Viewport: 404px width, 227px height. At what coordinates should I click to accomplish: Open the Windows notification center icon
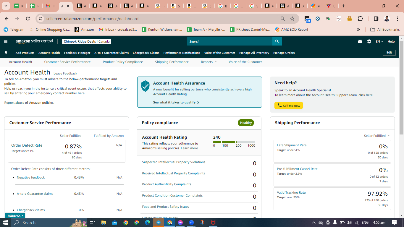pos(394,223)
